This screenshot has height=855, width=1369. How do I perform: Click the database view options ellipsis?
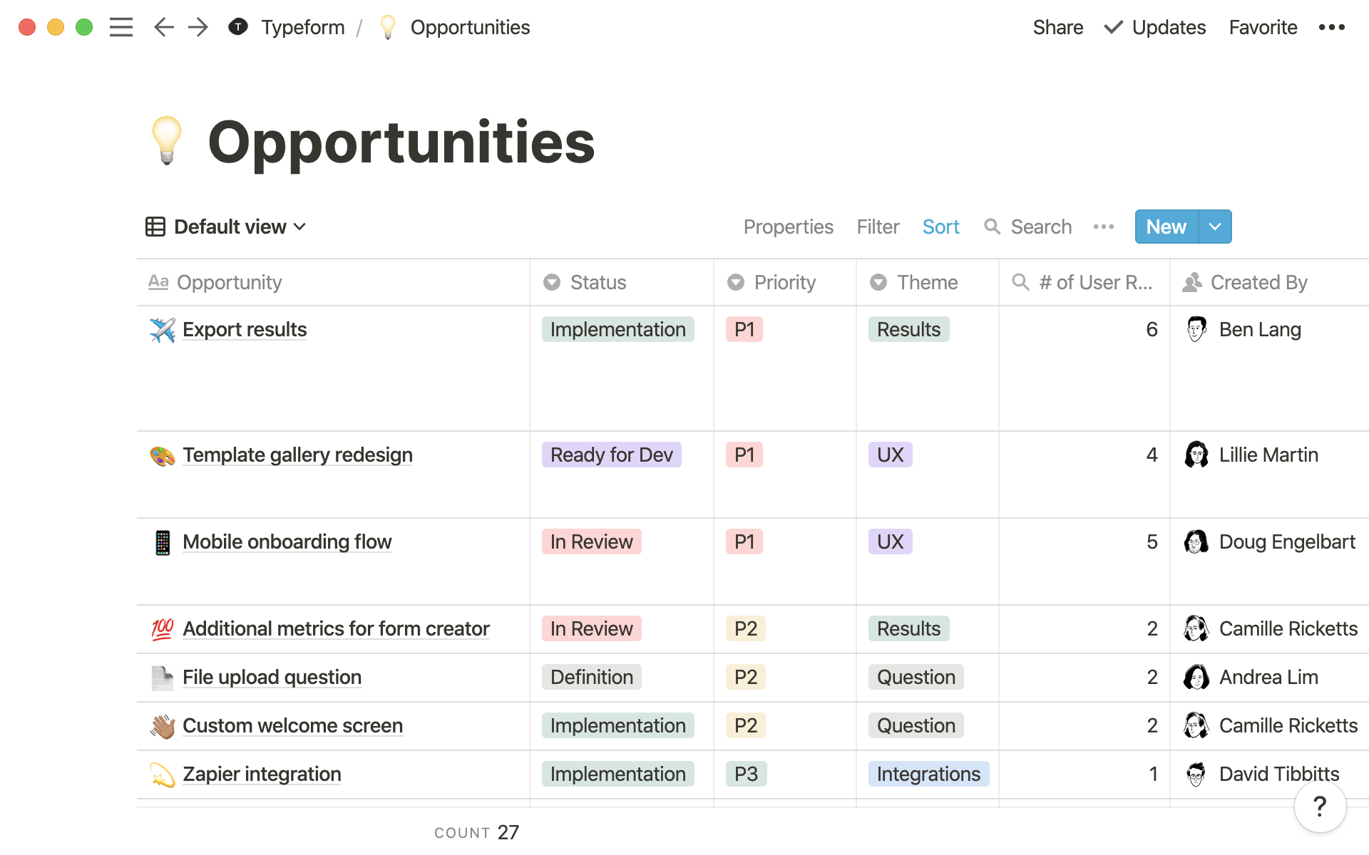pos(1103,227)
